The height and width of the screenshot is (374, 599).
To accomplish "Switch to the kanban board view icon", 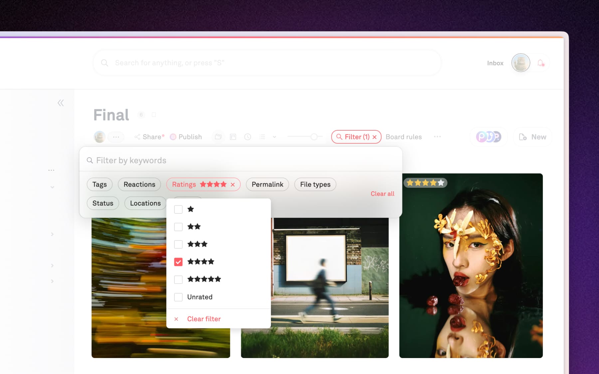I will pyautogui.click(x=233, y=137).
